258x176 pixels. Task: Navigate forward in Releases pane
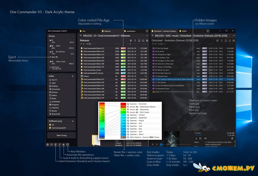pos(87,44)
